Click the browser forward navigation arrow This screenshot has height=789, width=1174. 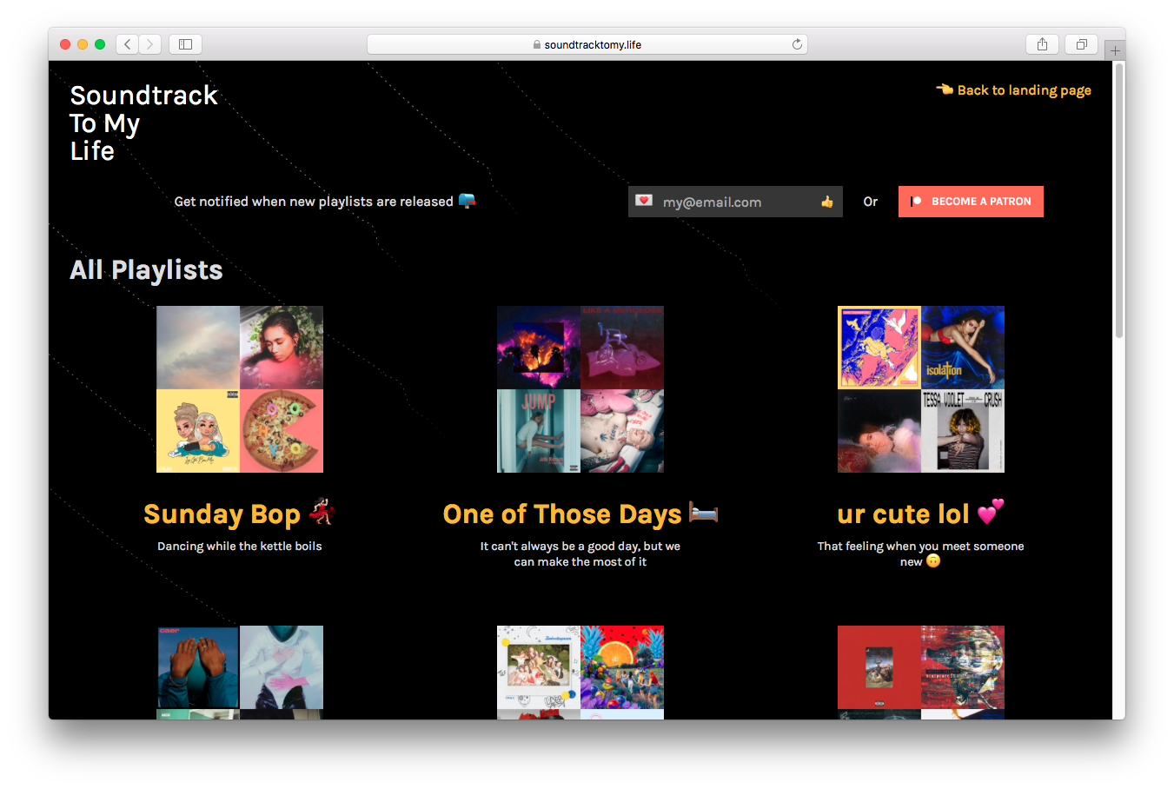(x=149, y=44)
